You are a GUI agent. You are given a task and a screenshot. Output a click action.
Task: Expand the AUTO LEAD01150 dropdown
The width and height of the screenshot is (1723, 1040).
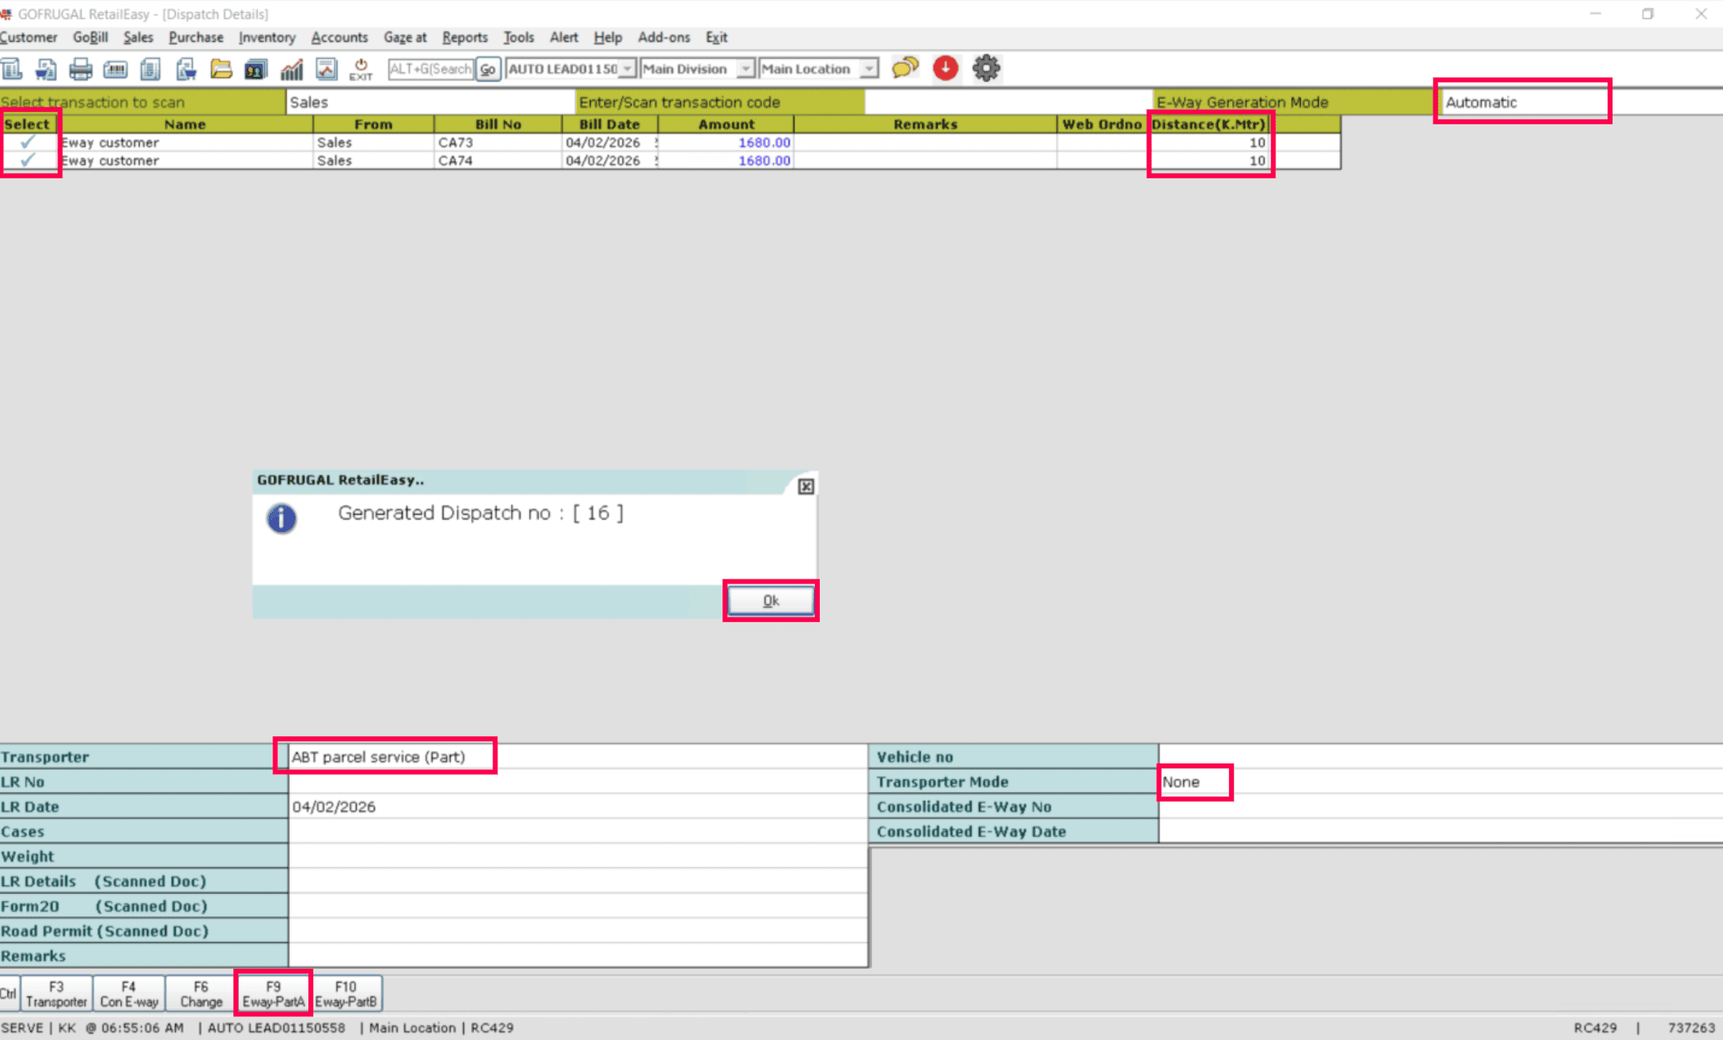(x=627, y=69)
